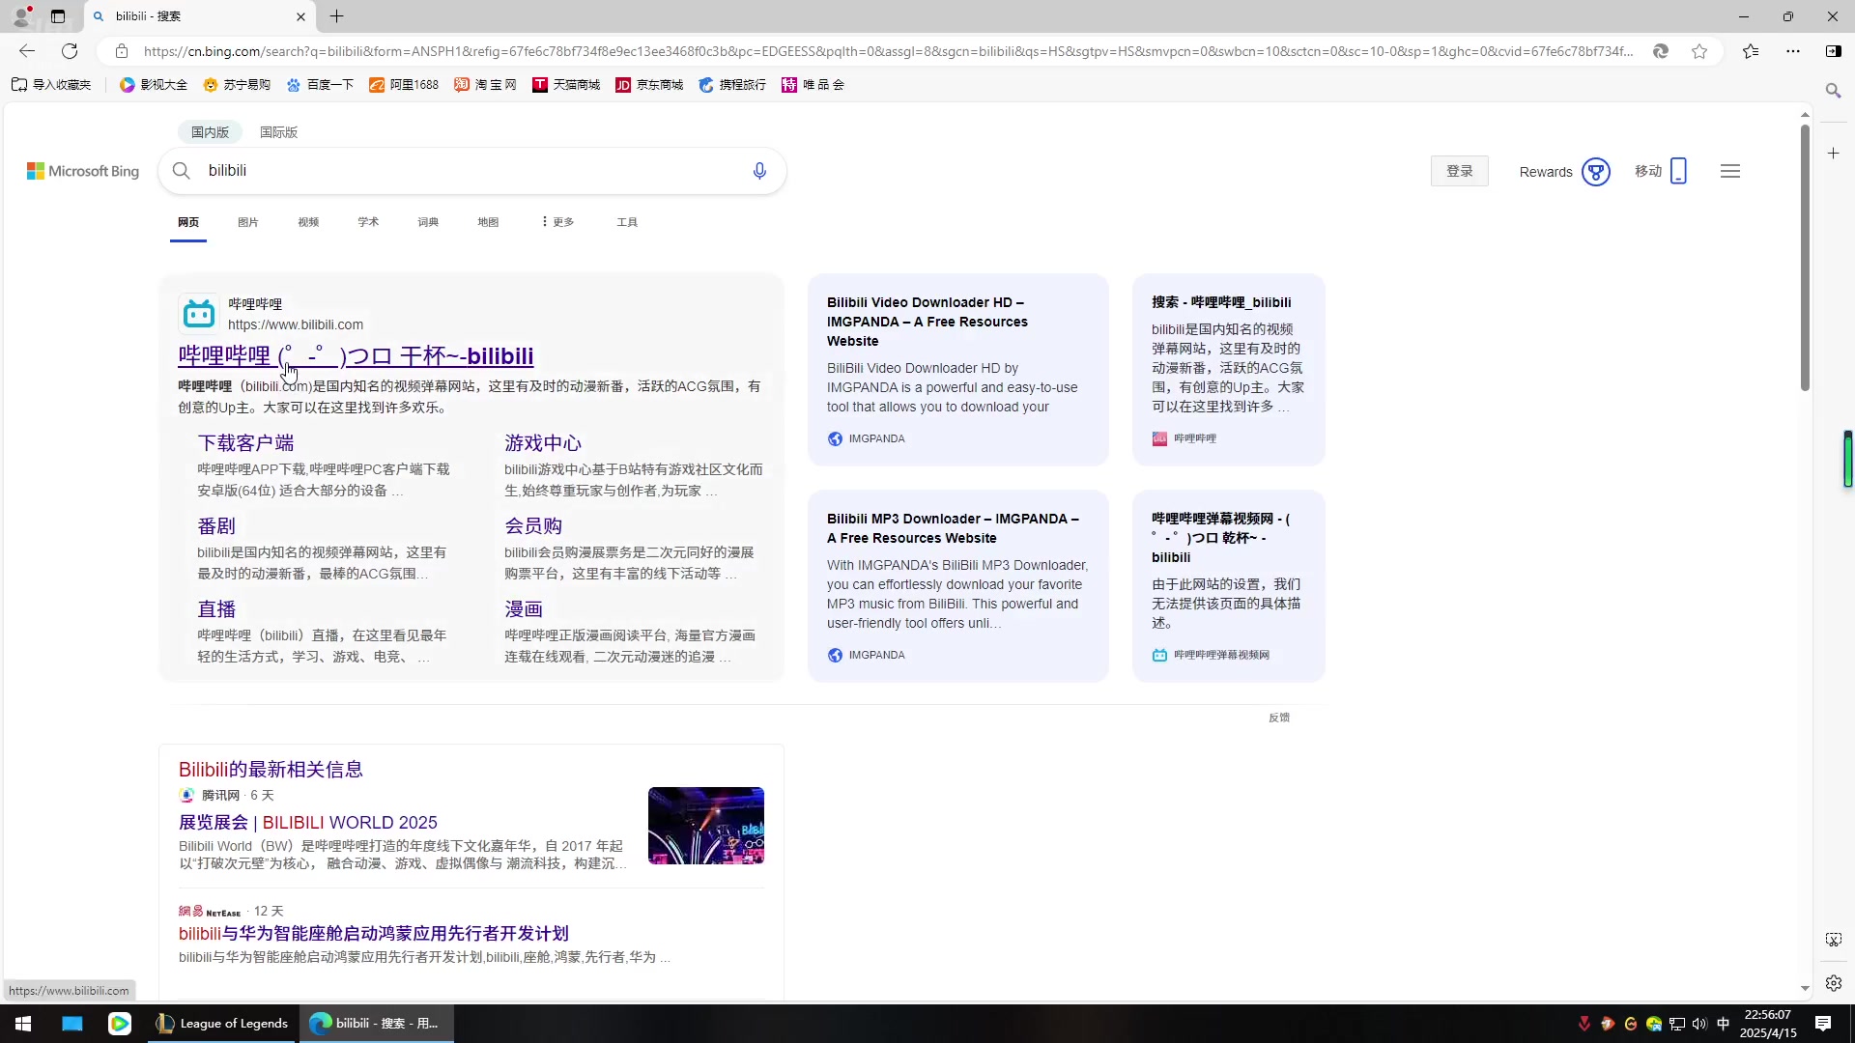
Task: Open Edge settings and more menu
Action: coord(1793,51)
